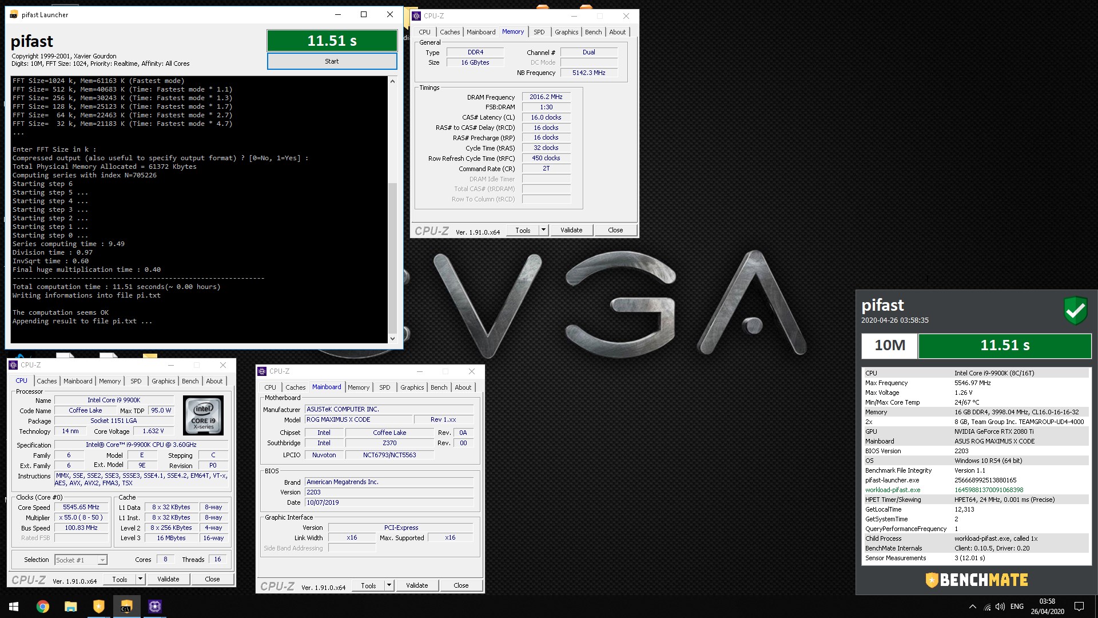Click CPU-Z icon on the taskbar
Screen dimensions: 1098x618
[x=154, y=607]
